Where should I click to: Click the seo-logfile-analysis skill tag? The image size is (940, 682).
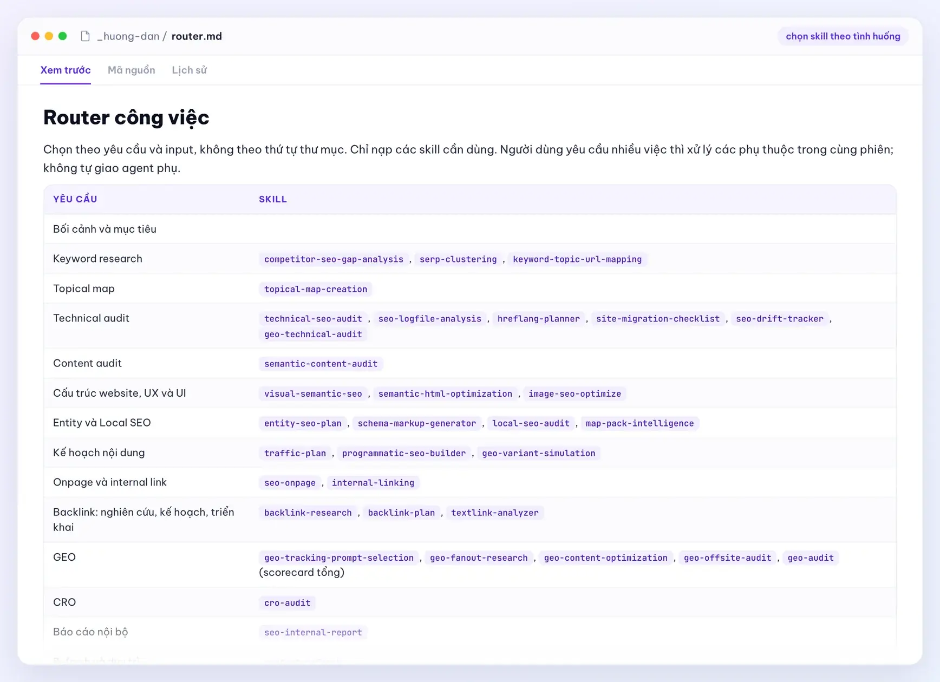[430, 319]
